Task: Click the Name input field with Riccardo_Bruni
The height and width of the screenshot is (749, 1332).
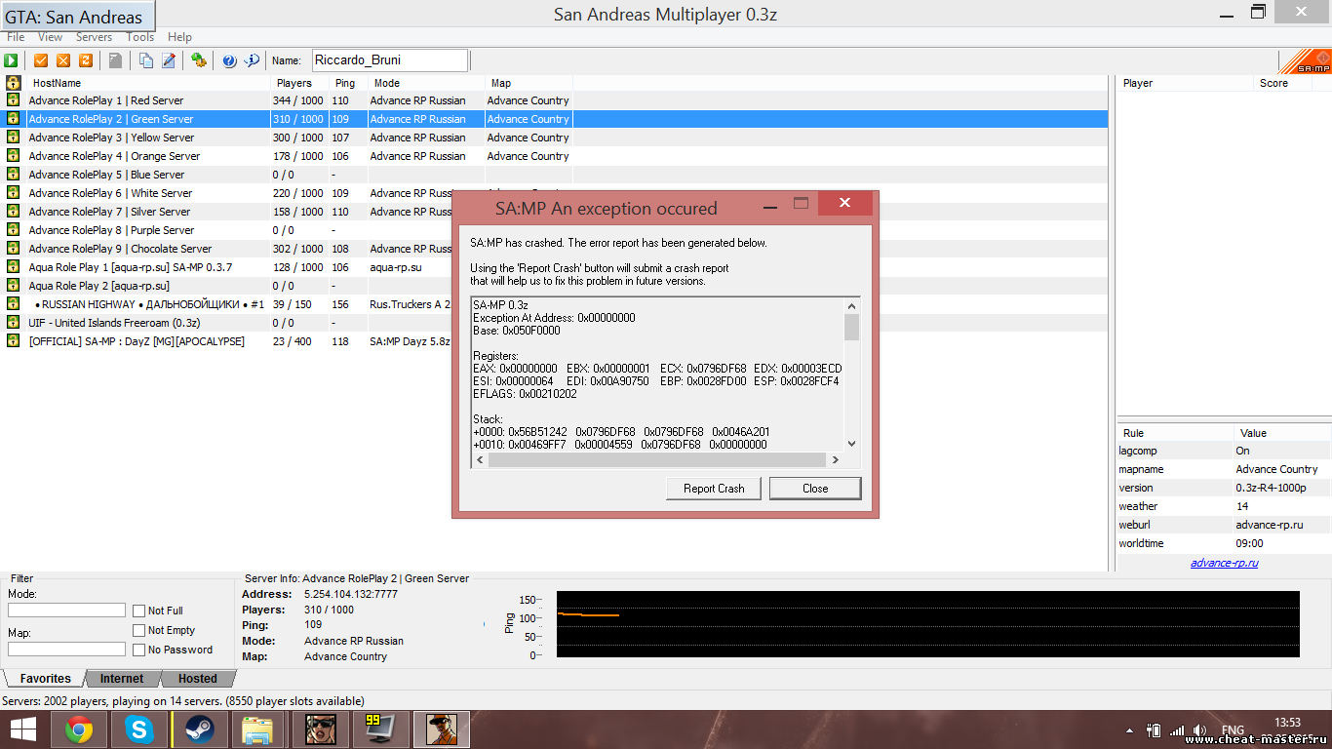Action: coord(390,60)
